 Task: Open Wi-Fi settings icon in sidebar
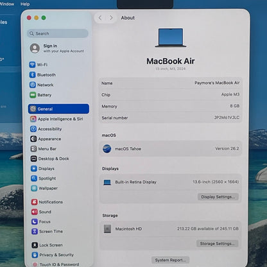tap(32, 64)
